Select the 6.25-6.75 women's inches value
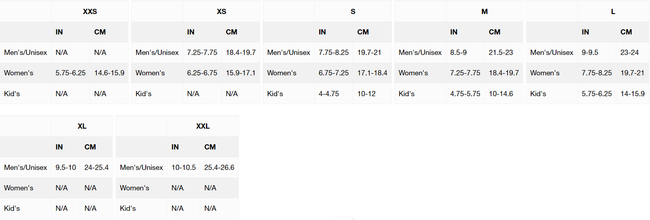Screen dimensions: 650x220 (x=202, y=73)
